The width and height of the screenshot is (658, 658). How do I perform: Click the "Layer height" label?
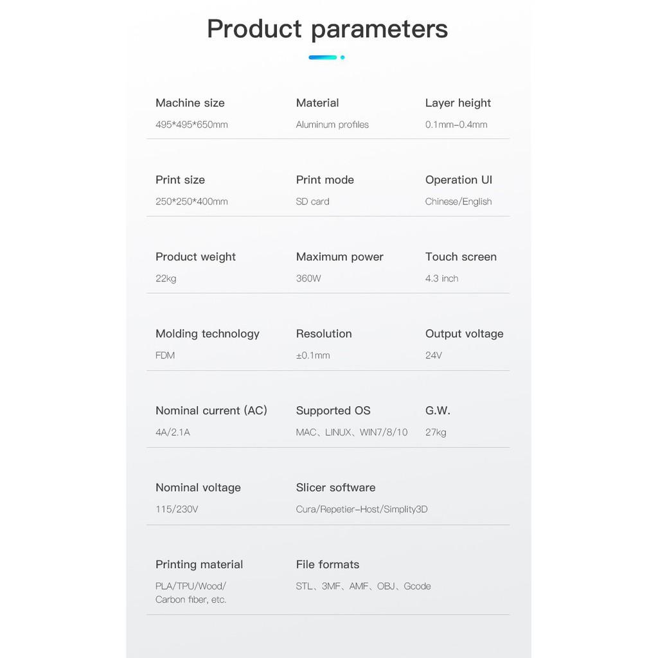[x=458, y=103]
